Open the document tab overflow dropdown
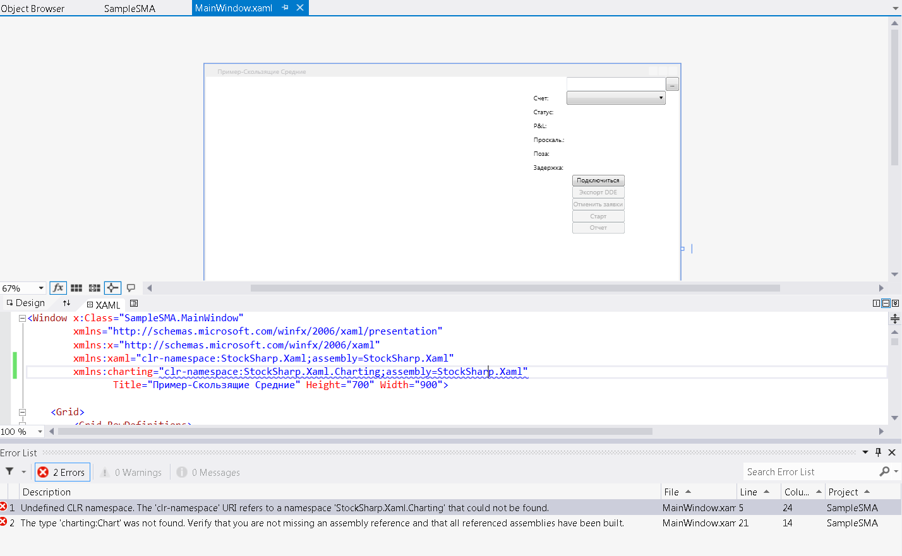The image size is (902, 556). 895,8
